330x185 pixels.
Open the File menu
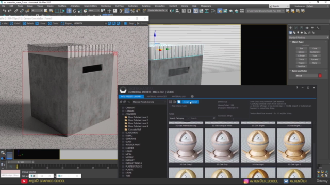coord(4,6)
